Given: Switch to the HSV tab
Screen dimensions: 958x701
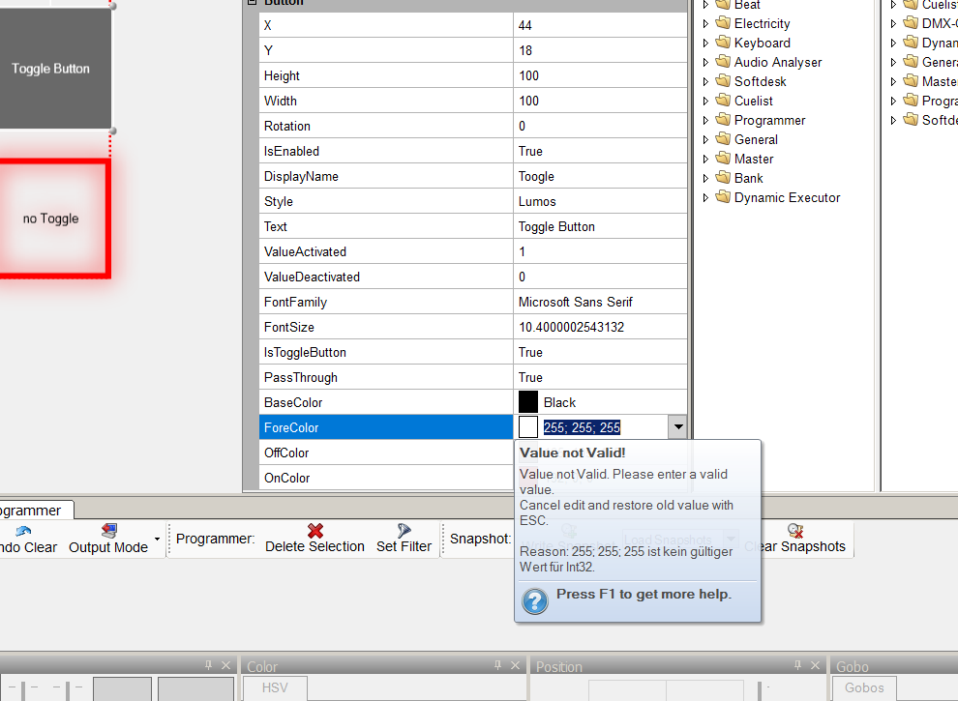Looking at the screenshot, I should 284,687.
